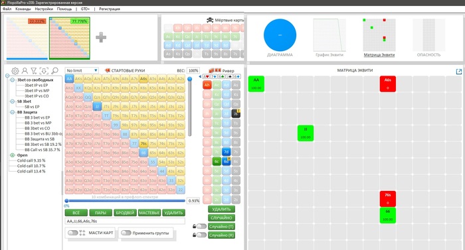The width and height of the screenshot is (465, 250).
Task: Click the range text field AA,JJ,66,A6s,76s
Action: [x=125, y=221]
